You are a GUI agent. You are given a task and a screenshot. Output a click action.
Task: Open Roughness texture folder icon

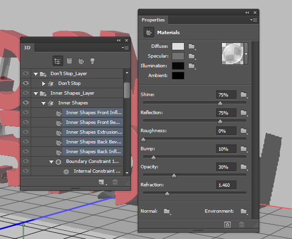pos(244,131)
